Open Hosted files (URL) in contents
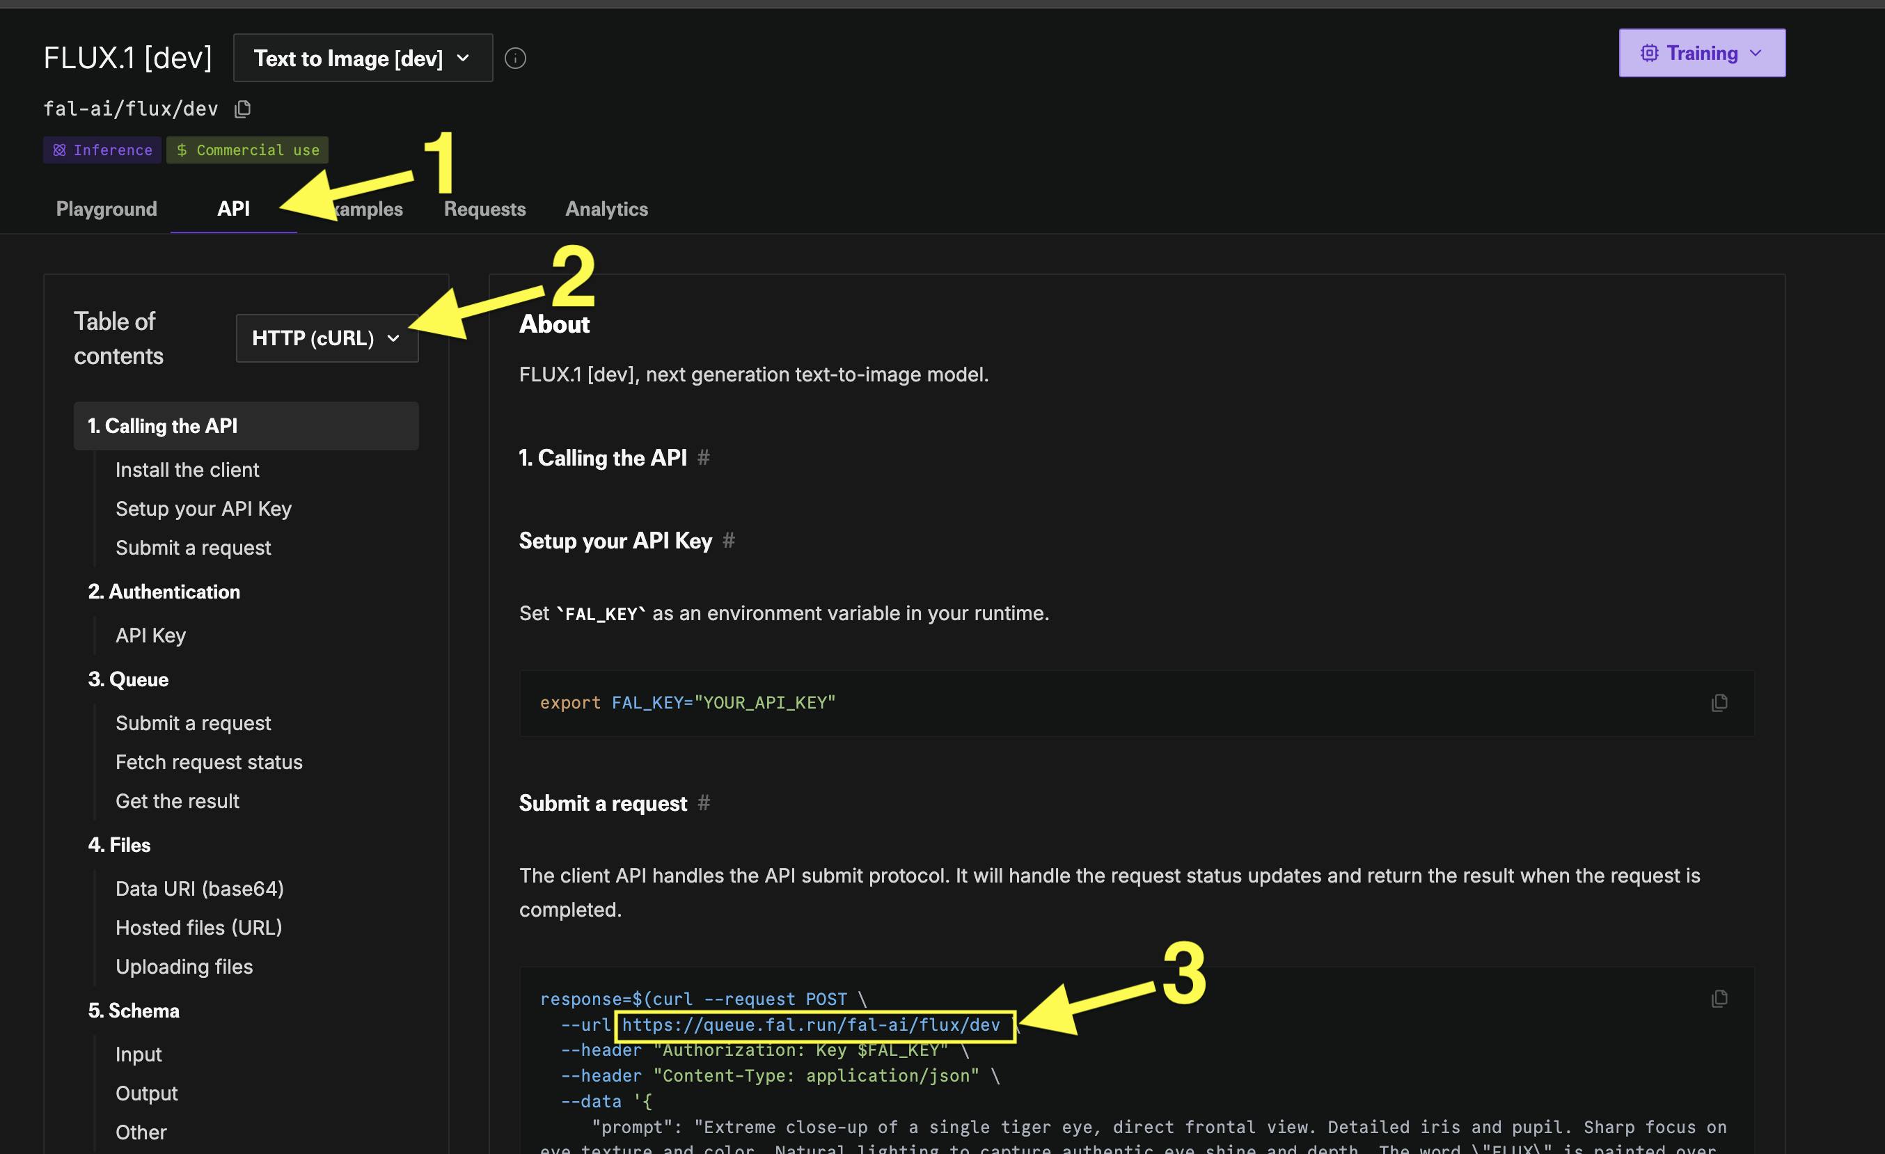 click(x=199, y=928)
